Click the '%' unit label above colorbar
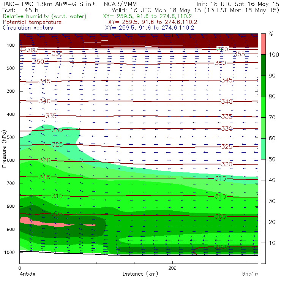The height and width of the screenshot is (281, 281). click(x=271, y=34)
